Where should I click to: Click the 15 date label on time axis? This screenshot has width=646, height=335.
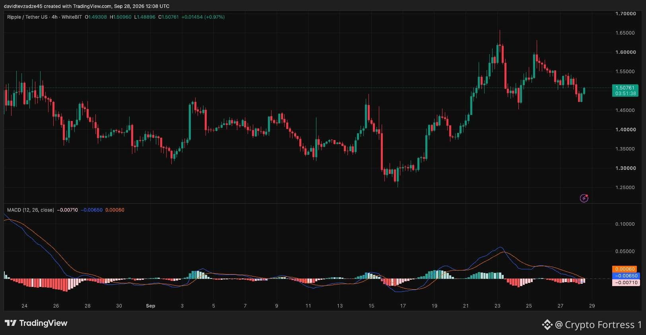coord(371,306)
